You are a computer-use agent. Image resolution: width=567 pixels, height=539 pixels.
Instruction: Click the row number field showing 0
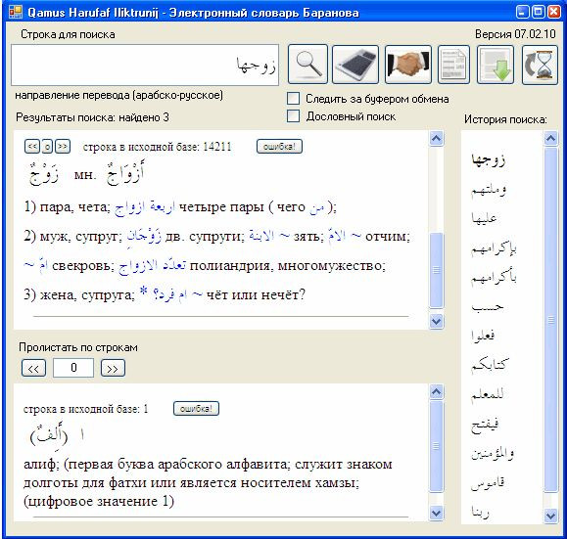click(x=73, y=368)
